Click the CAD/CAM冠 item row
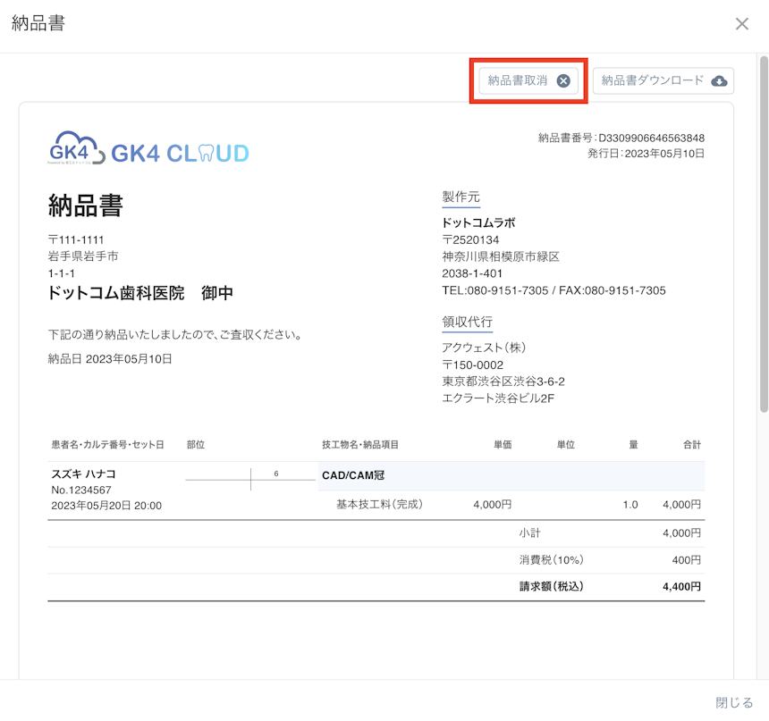The width and height of the screenshot is (769, 721). coord(511,475)
